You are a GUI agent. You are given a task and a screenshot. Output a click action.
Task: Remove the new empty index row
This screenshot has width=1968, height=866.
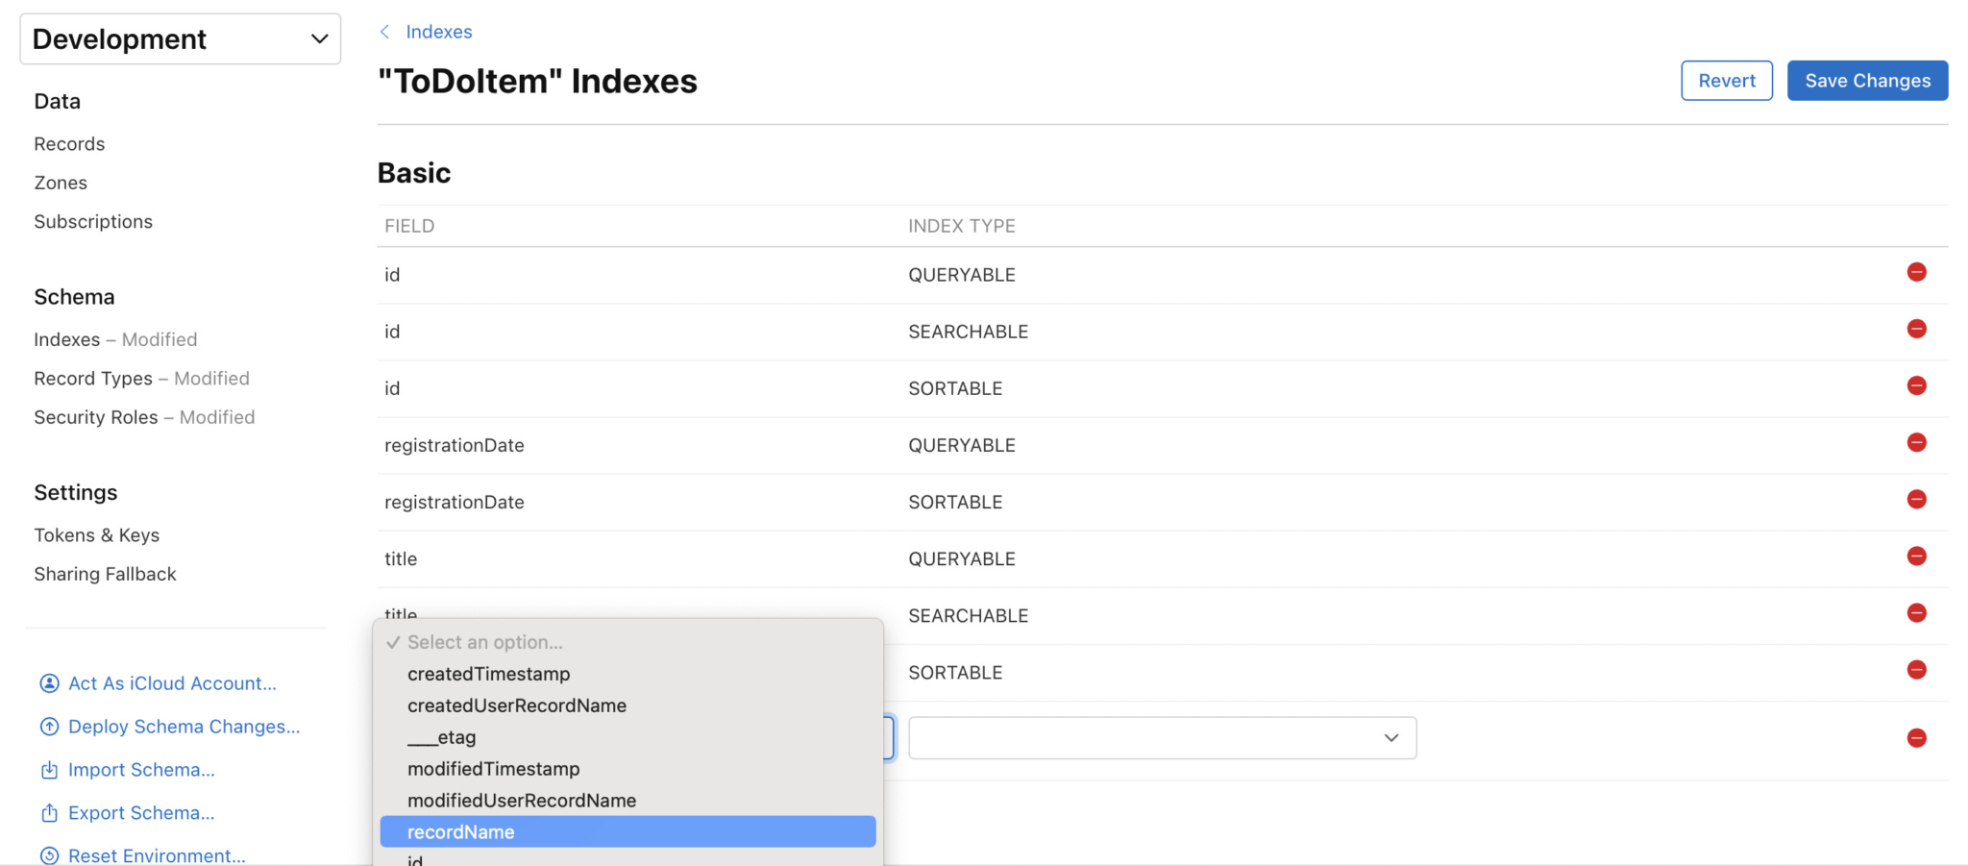point(1916,738)
